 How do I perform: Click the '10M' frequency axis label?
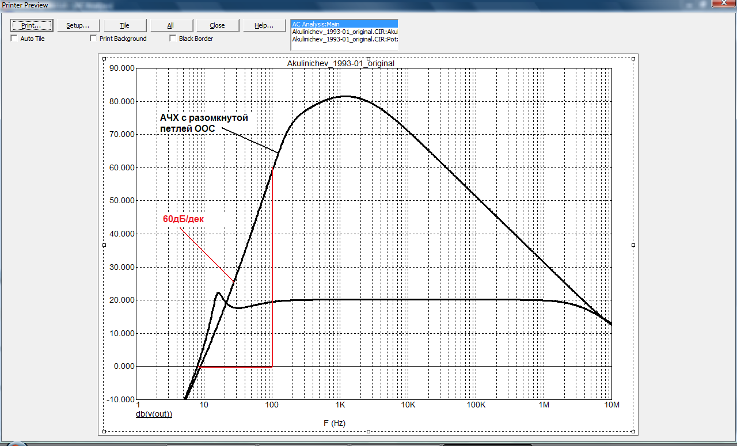611,405
